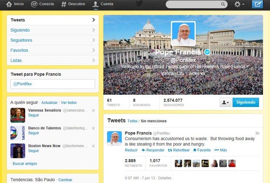Viewport: 270px width, 183px height.
Task: Click Retwittear under the tweet
Action: [178, 150]
